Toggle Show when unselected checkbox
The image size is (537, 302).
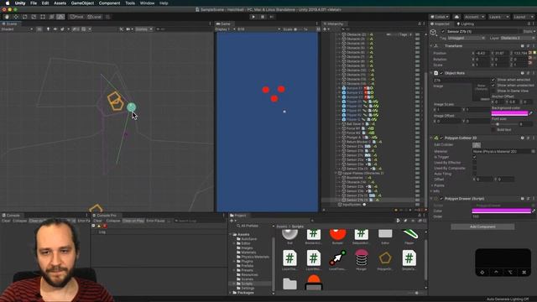(493, 86)
